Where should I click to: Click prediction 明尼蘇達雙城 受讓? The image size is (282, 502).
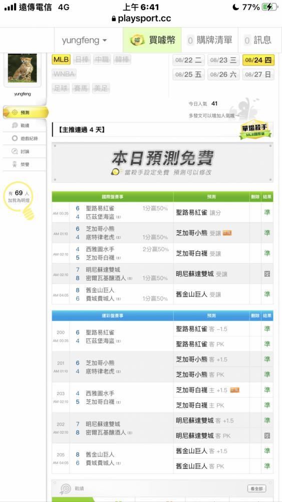pyautogui.click(x=201, y=274)
